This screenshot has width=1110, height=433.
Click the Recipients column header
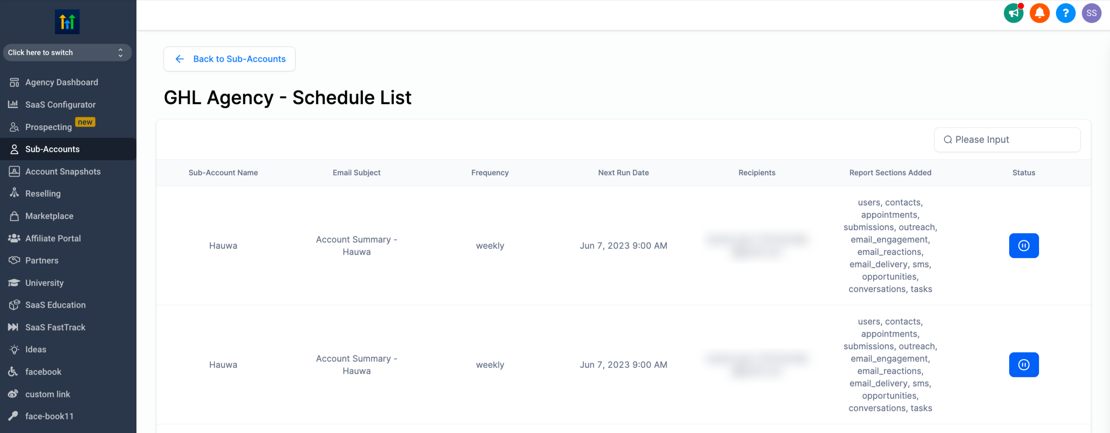[x=756, y=172]
